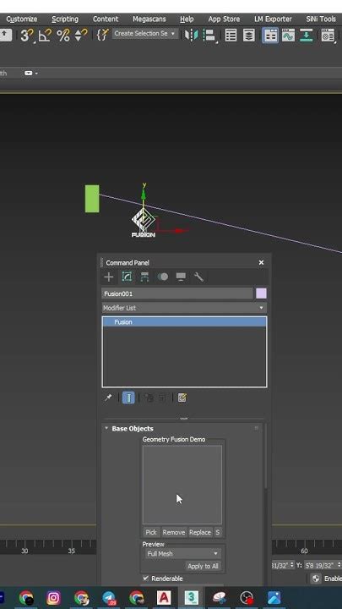Click the Enable icon in status bar
The image size is (342, 609).
click(x=317, y=579)
